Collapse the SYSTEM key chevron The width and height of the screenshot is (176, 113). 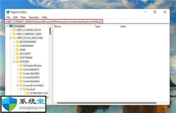14,62
